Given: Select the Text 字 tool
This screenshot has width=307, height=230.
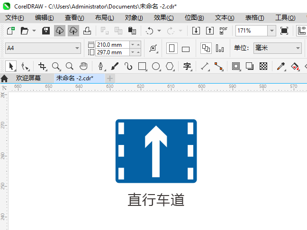Looking at the screenshot, I should pyautogui.click(x=187, y=67).
